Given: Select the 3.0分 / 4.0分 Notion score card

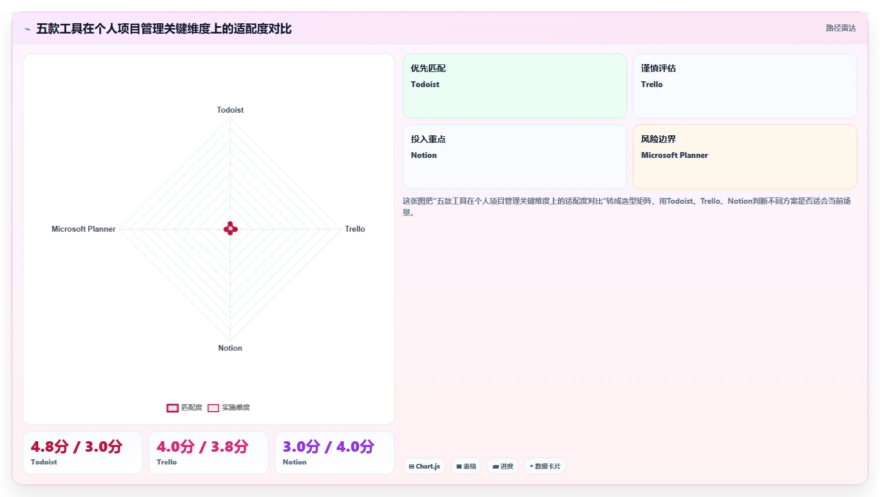Looking at the screenshot, I should pos(334,452).
